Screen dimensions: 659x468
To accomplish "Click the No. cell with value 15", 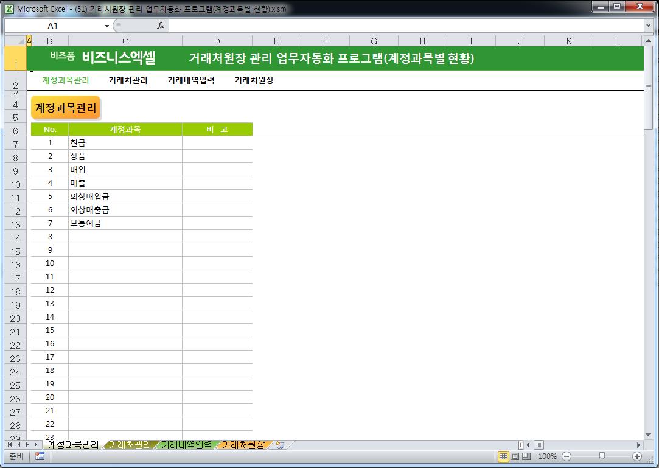I will point(50,330).
